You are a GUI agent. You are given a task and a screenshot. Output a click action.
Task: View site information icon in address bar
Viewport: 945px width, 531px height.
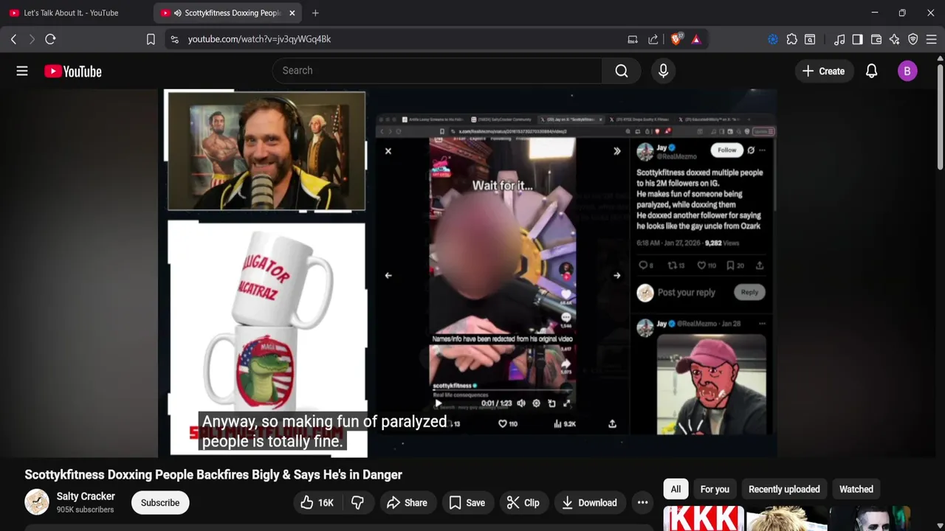[174, 39]
